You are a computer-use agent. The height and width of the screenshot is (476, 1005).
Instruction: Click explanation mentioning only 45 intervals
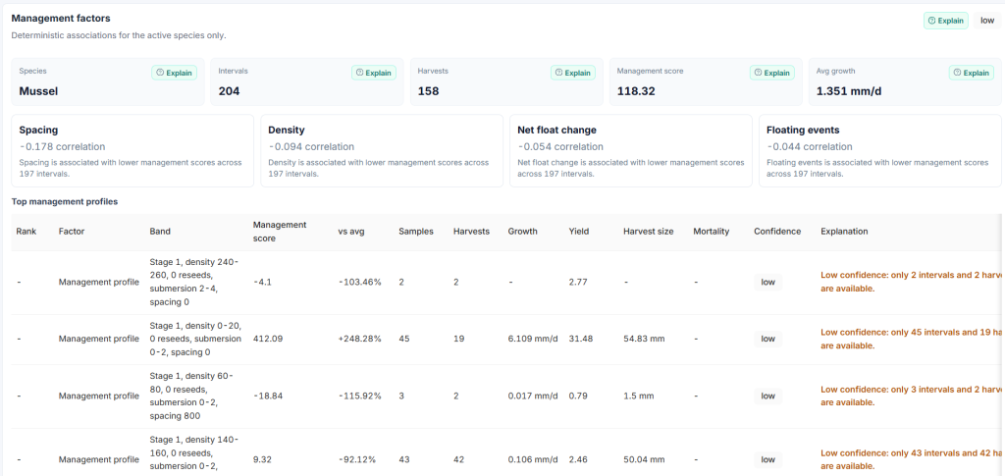coord(912,339)
